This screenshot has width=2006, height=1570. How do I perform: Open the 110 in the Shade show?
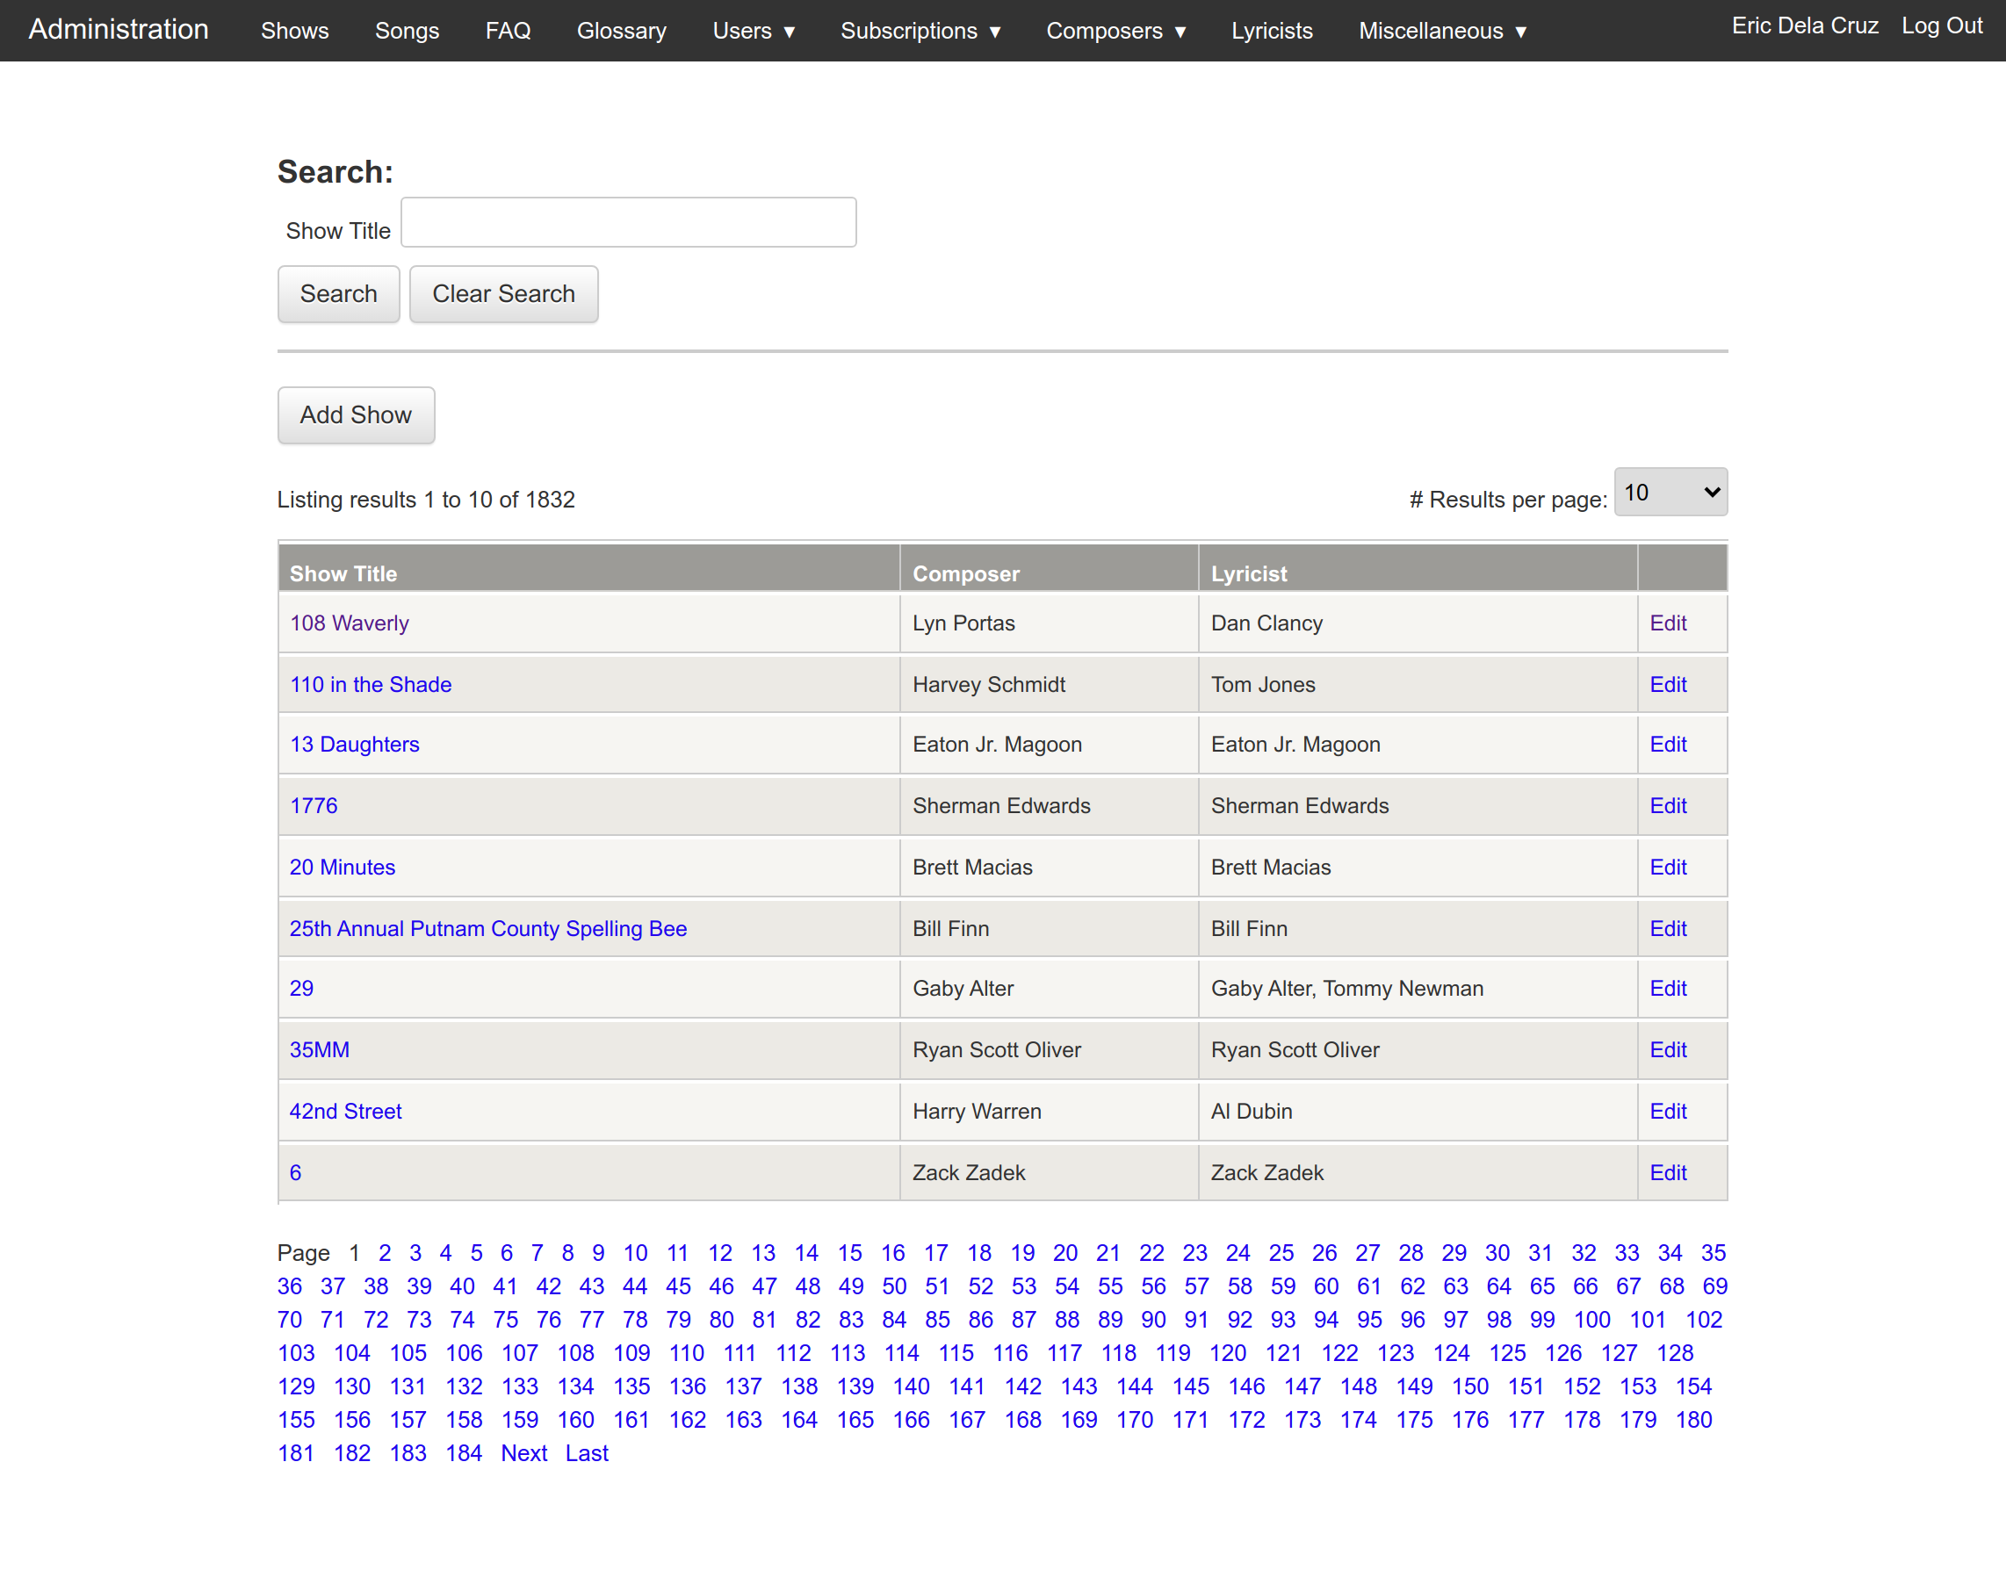pos(371,685)
